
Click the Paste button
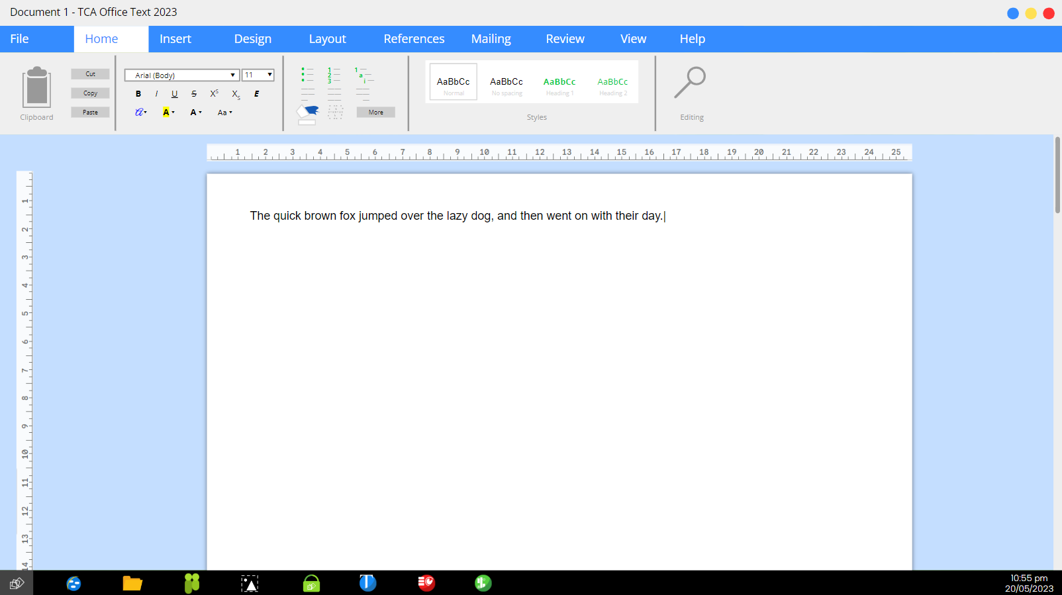point(90,113)
